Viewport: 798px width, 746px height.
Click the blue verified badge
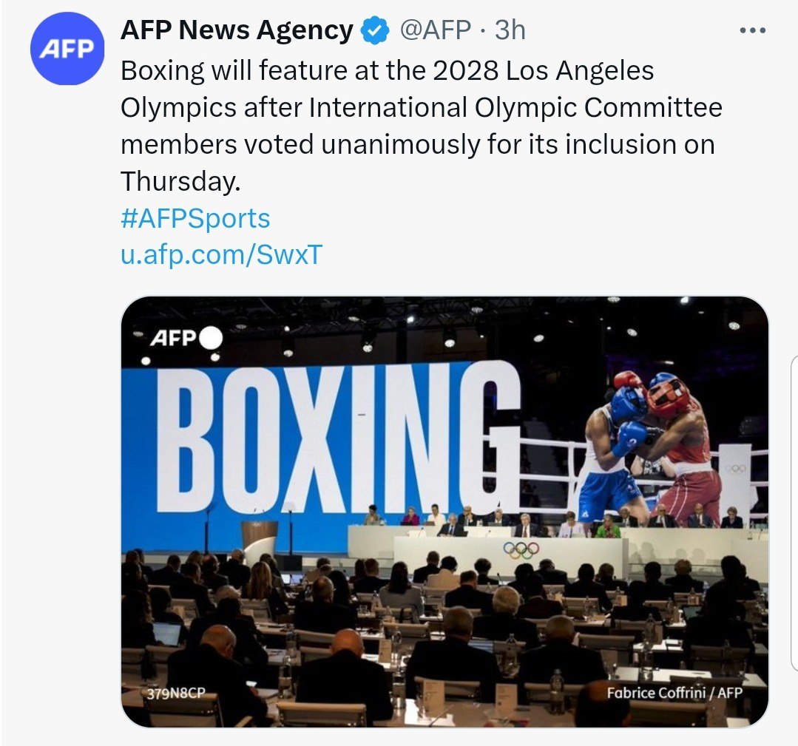point(375,30)
